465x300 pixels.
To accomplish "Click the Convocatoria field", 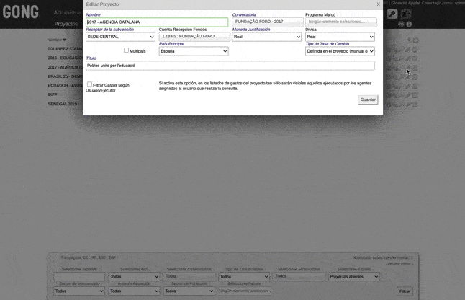I will coord(266,22).
